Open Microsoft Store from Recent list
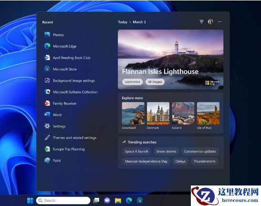Viewport: 261px width, 206px height. click(x=61, y=69)
